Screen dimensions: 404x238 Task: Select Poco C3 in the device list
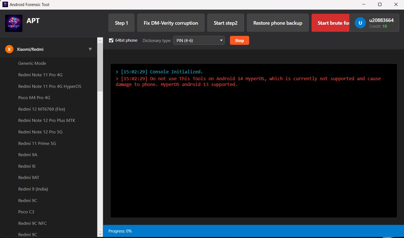[x=26, y=212]
